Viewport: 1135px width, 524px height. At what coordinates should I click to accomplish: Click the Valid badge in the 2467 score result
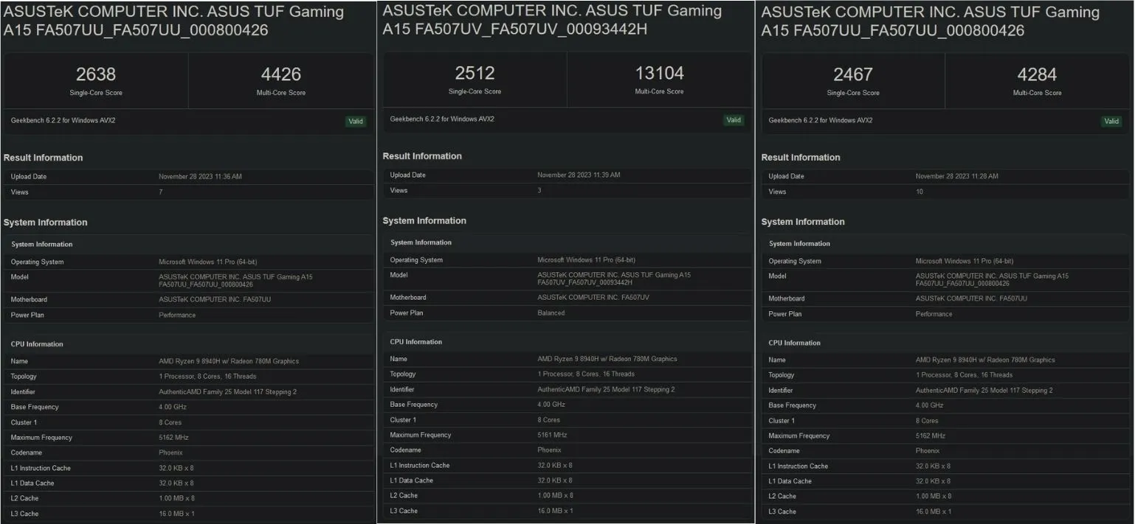1111,122
